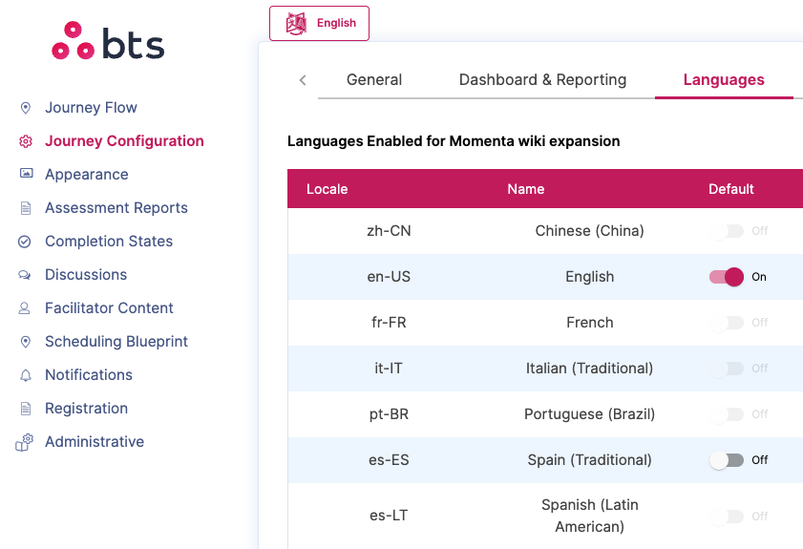The width and height of the screenshot is (803, 549).
Task: Select the Languages tab
Action: (724, 80)
